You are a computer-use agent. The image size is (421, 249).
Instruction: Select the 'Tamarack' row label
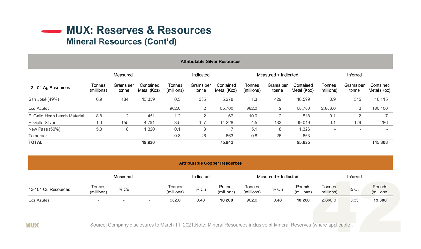point(38,136)
